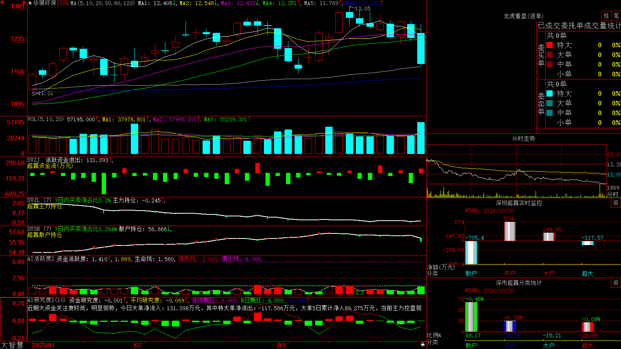The image size is (621, 349).
Task: Click the tallest cyan volume bar at right
Action: point(421,138)
